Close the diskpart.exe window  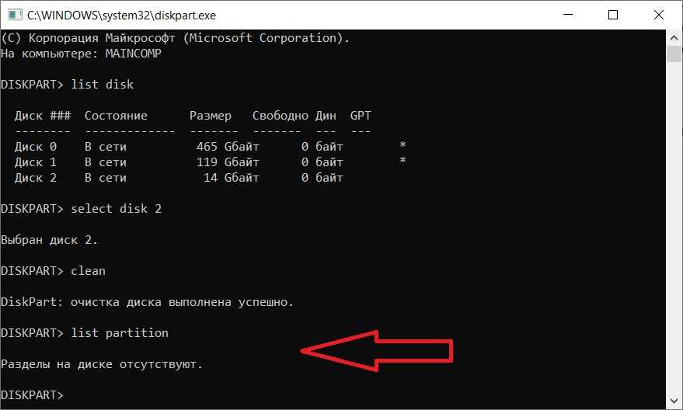tap(656, 14)
